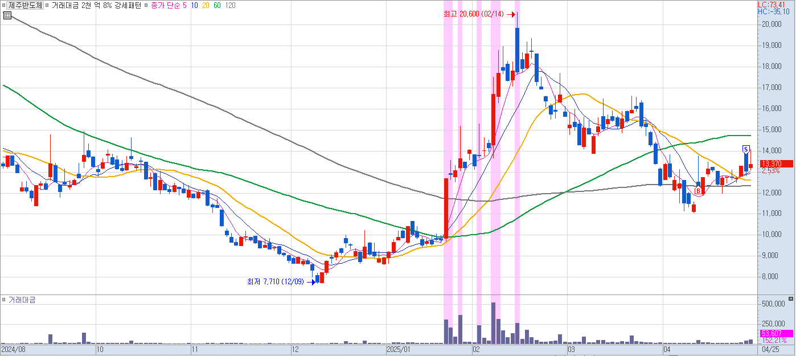Click the 16,000 price axis label

(772, 108)
